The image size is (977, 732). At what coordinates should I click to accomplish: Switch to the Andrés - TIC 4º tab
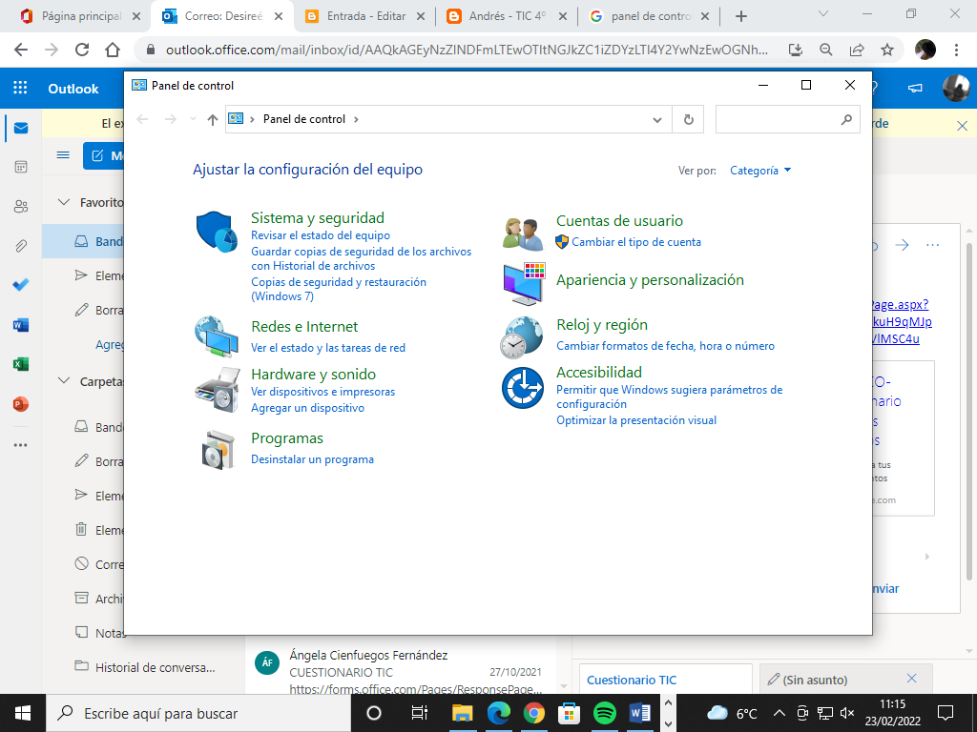[508, 16]
